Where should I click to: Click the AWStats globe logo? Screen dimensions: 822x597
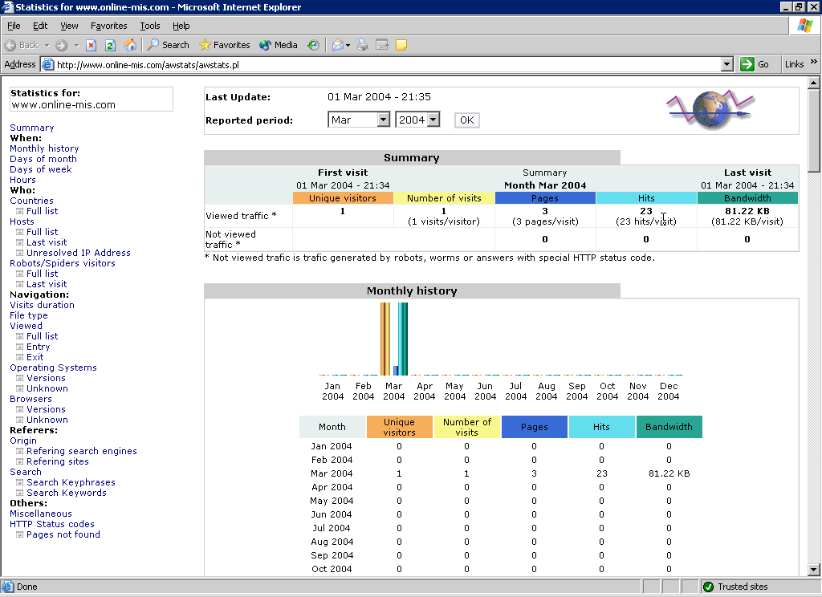(709, 110)
